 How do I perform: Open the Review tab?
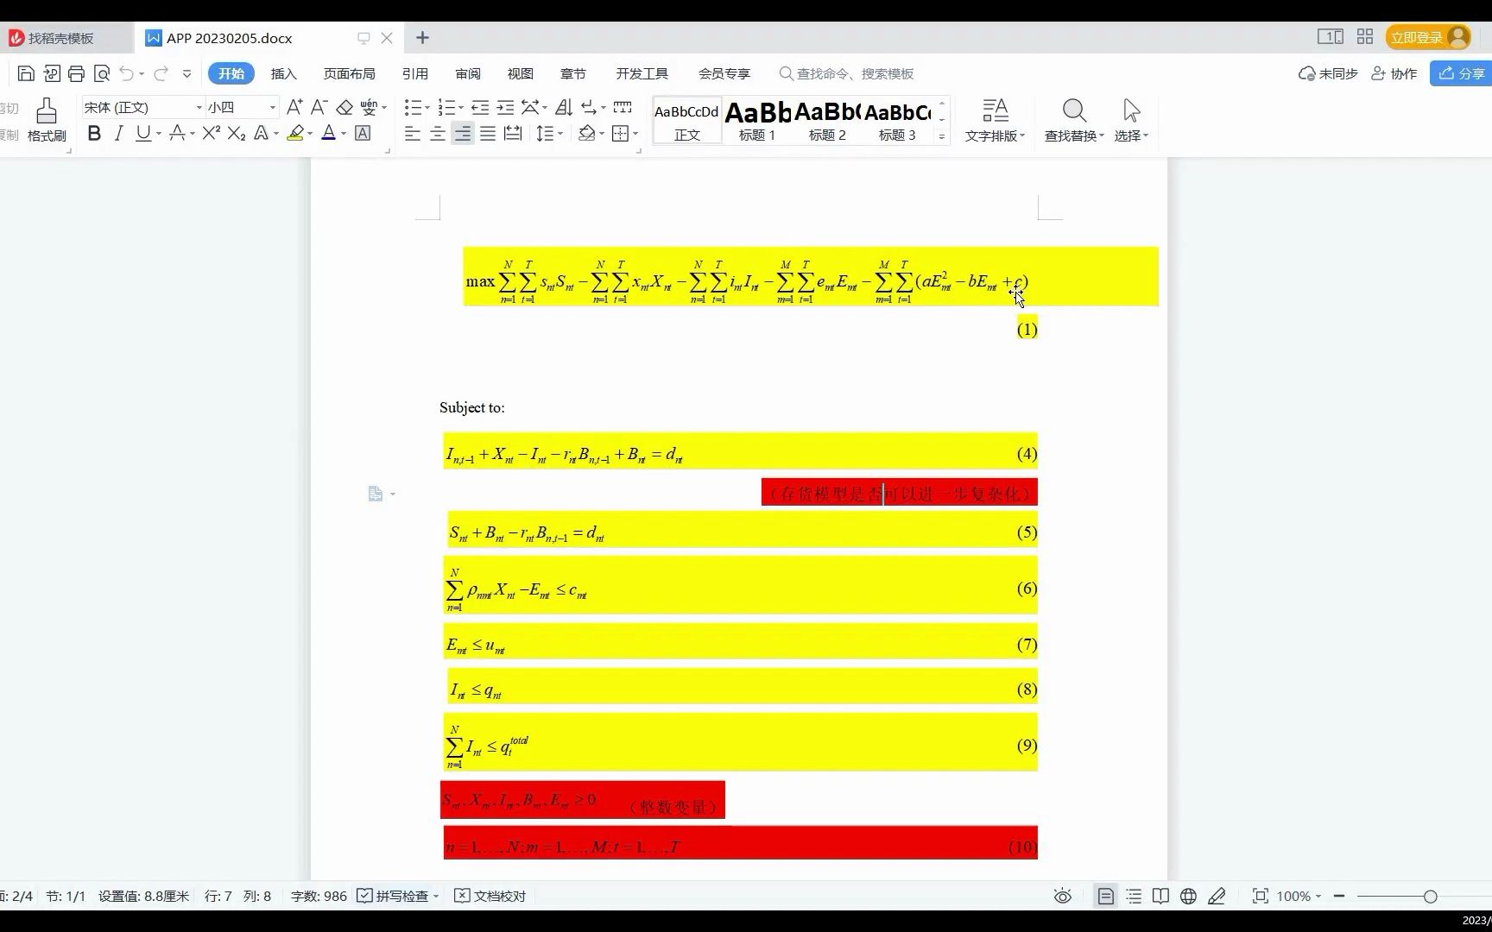(468, 73)
